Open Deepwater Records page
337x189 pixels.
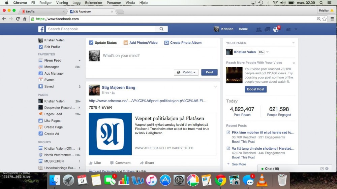tap(60, 108)
